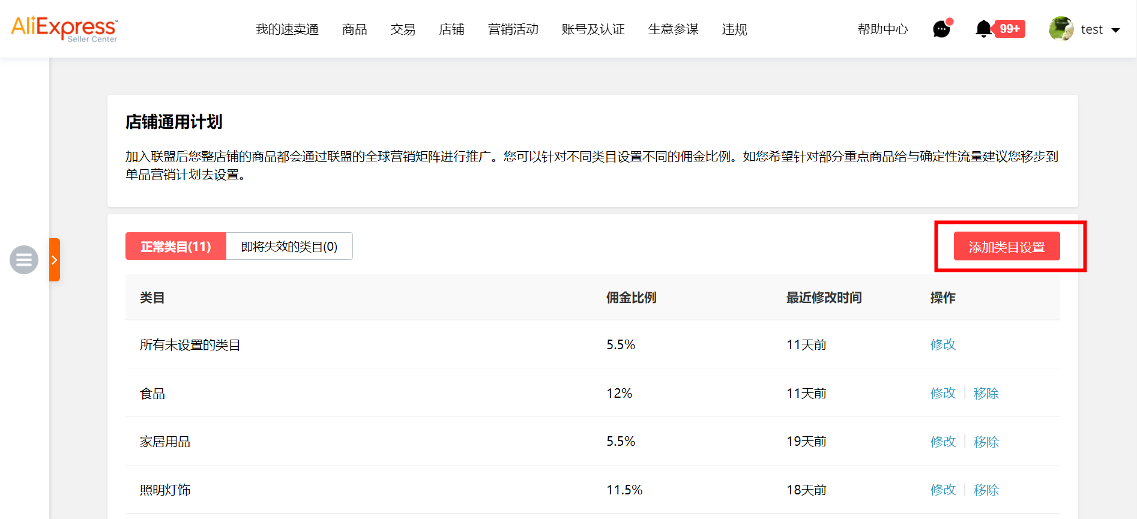The image size is (1137, 519).
Task: Click 修改 for 所有未设置的类目 row
Action: (x=942, y=344)
